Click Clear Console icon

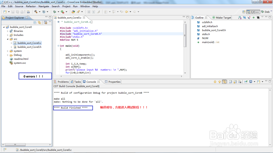click(x=240, y=82)
